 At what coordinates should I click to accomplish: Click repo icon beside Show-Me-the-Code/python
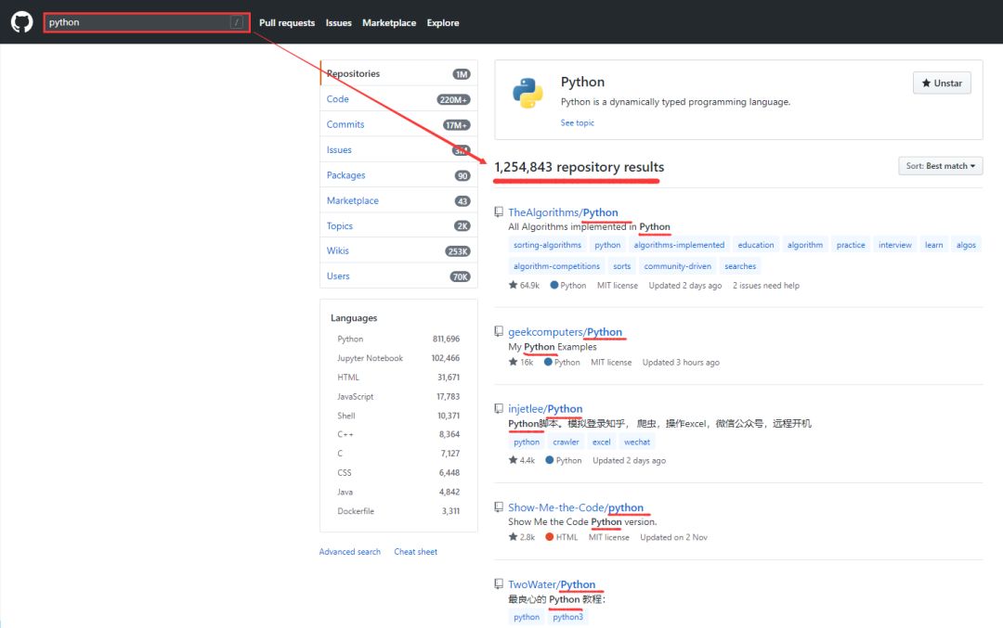click(x=499, y=506)
